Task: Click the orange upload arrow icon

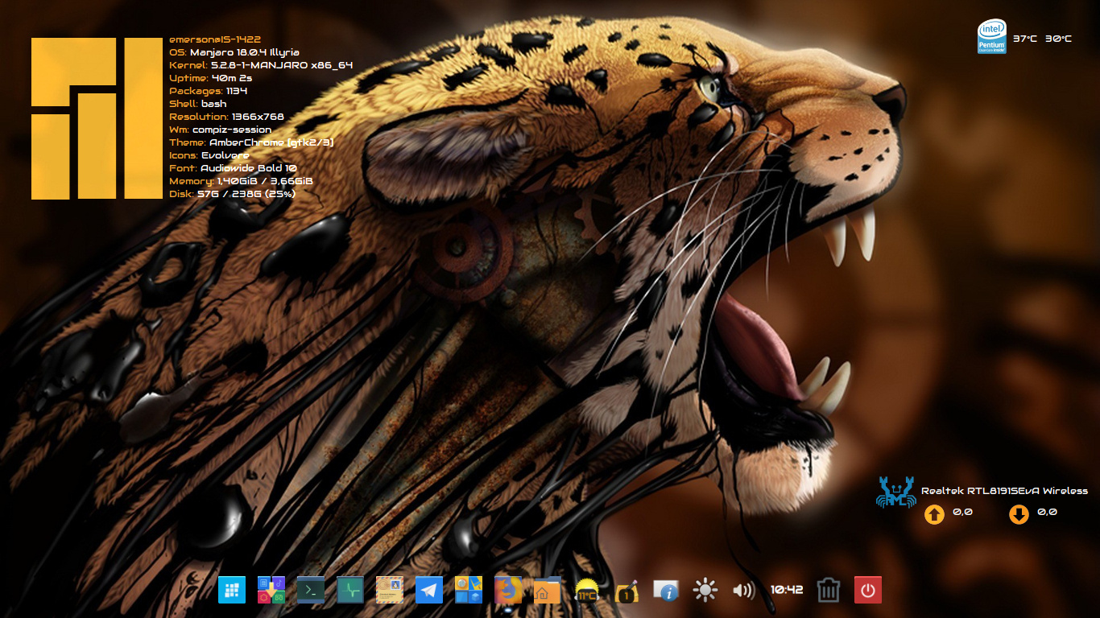Action: (x=934, y=514)
